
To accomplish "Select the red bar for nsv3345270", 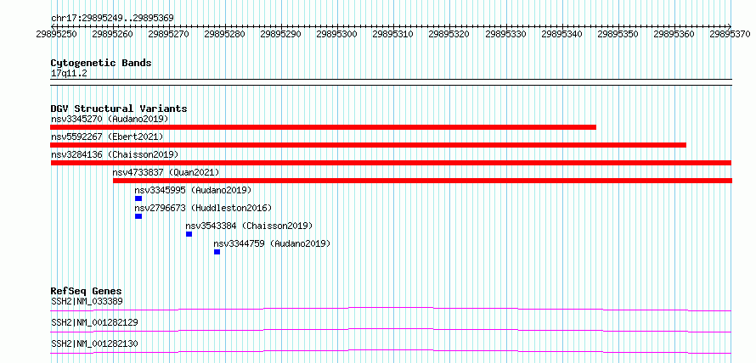I will [323, 127].
